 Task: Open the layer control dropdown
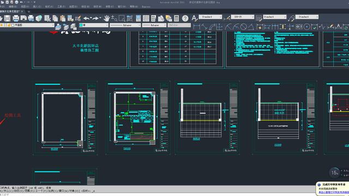tap(27, 25)
